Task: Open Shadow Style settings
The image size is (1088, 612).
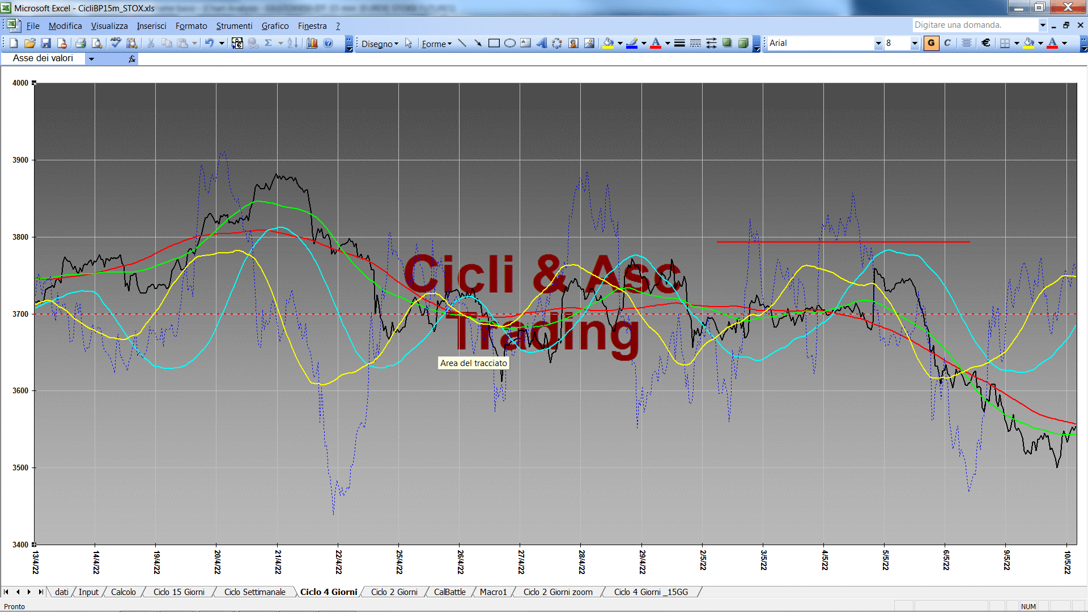Action: pos(727,43)
